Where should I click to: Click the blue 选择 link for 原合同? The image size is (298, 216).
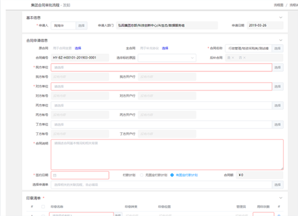click(78, 48)
